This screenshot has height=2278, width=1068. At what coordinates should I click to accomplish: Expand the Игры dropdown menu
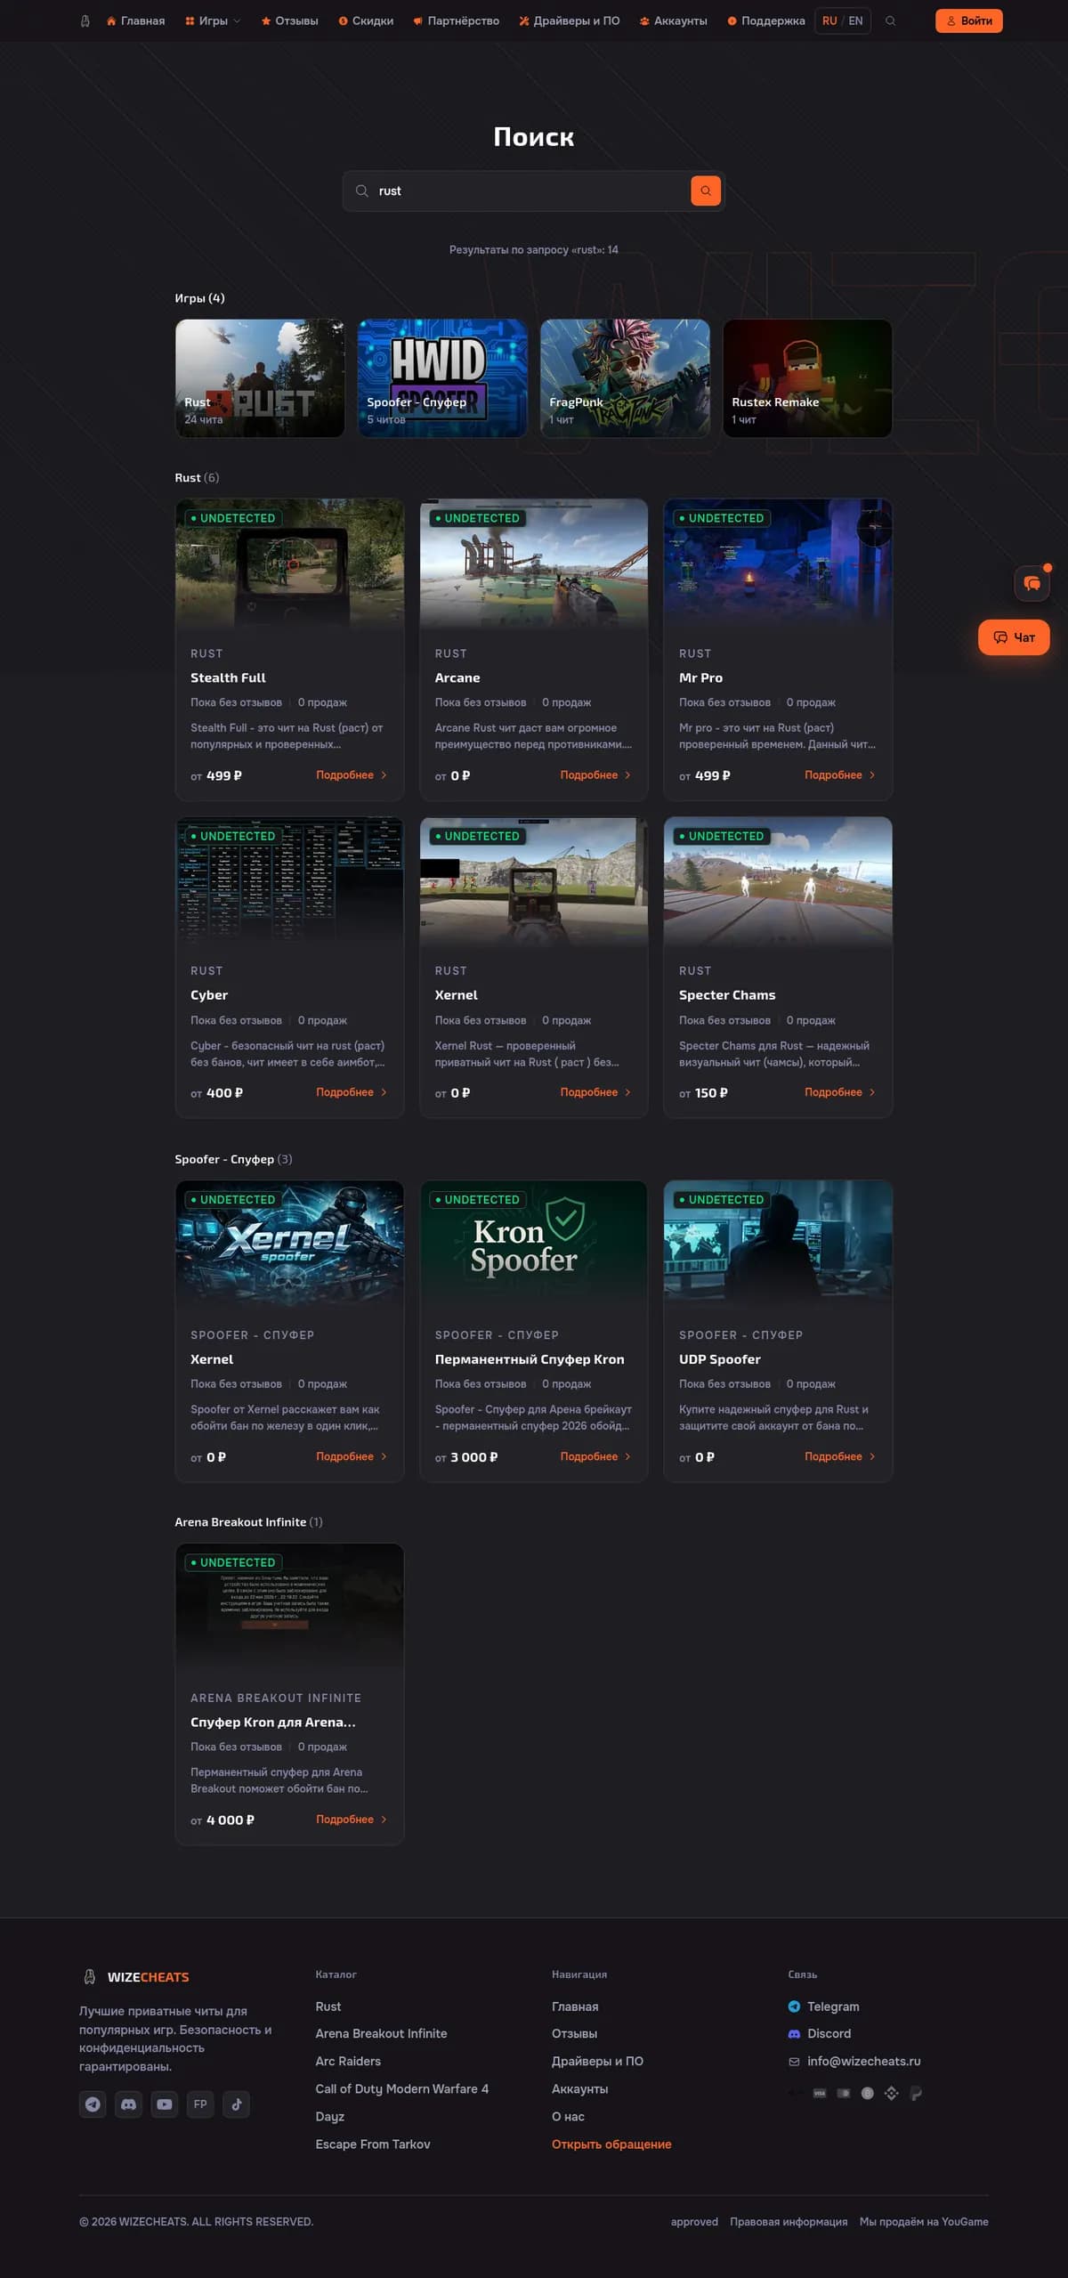point(213,20)
